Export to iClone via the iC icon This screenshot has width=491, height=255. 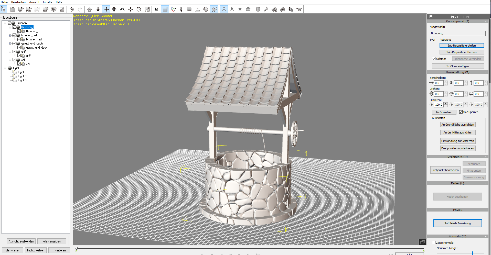pos(21,9)
